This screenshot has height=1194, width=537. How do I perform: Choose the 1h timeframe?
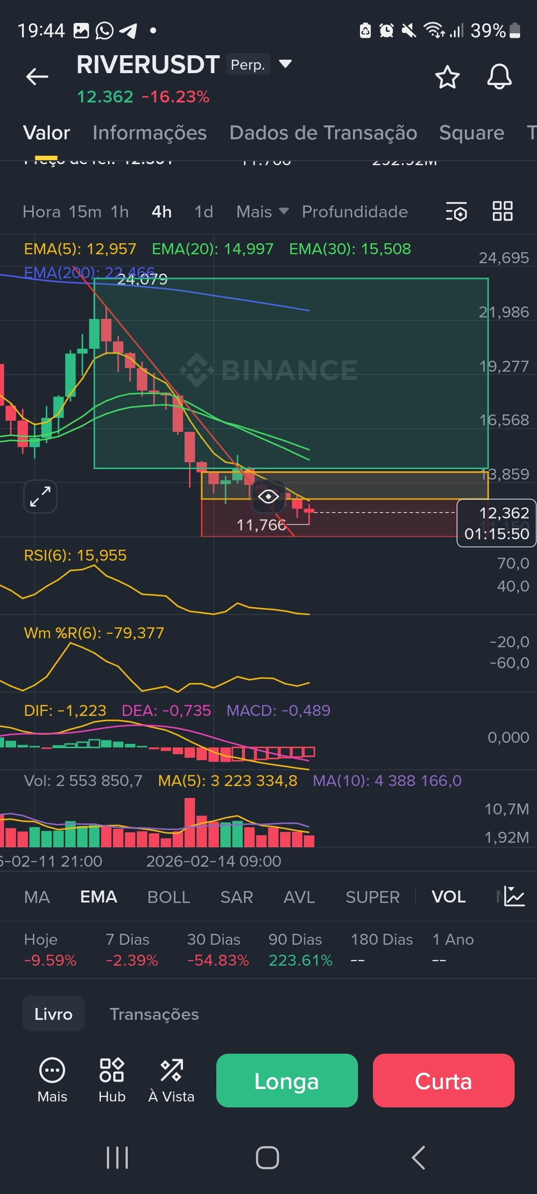[120, 212]
